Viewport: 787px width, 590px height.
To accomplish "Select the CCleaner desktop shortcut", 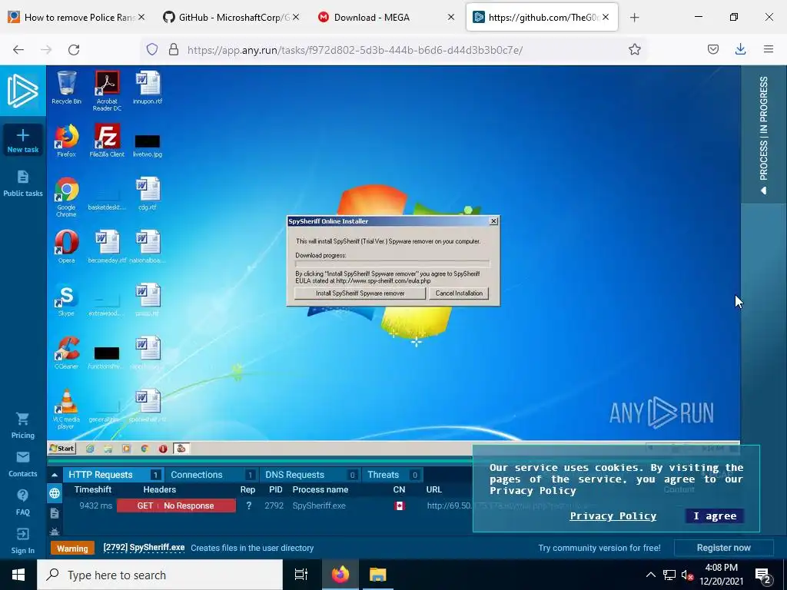I will (x=66, y=353).
